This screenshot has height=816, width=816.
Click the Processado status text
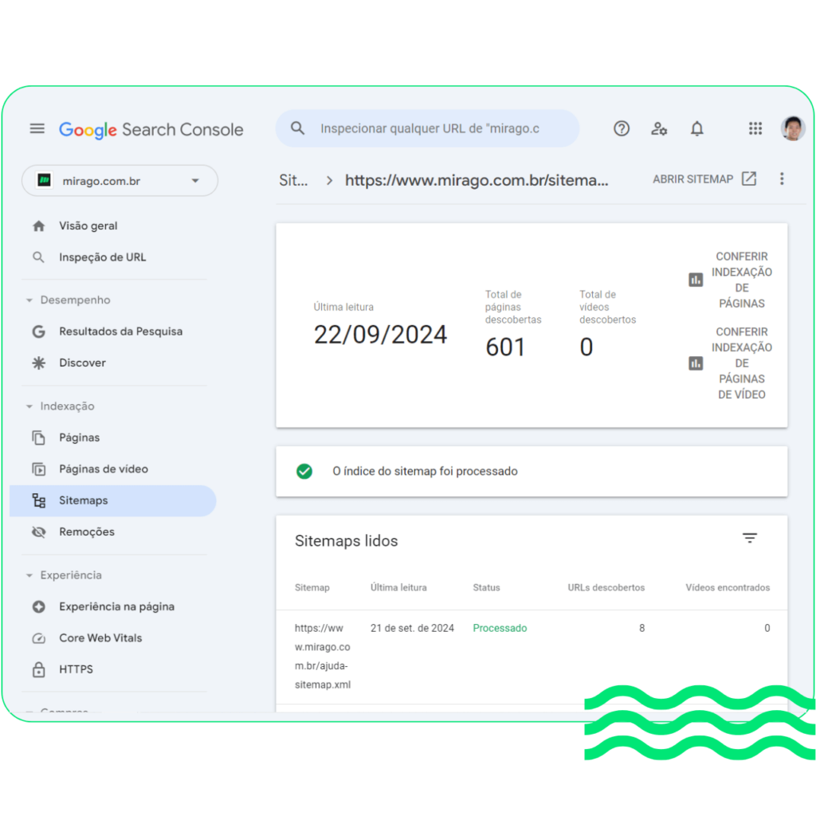coord(500,628)
